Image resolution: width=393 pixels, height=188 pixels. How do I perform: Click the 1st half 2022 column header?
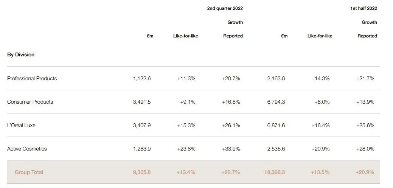pos(363,8)
